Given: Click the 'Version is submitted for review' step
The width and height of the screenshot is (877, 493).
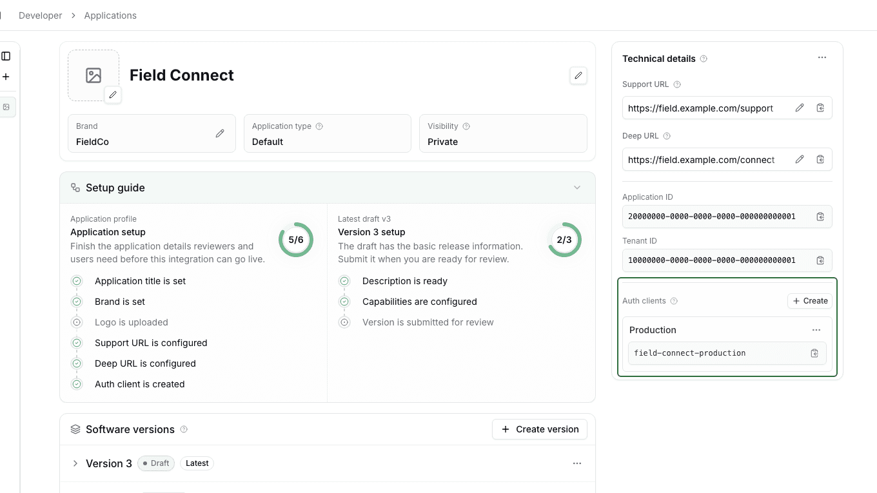Looking at the screenshot, I should [x=428, y=322].
